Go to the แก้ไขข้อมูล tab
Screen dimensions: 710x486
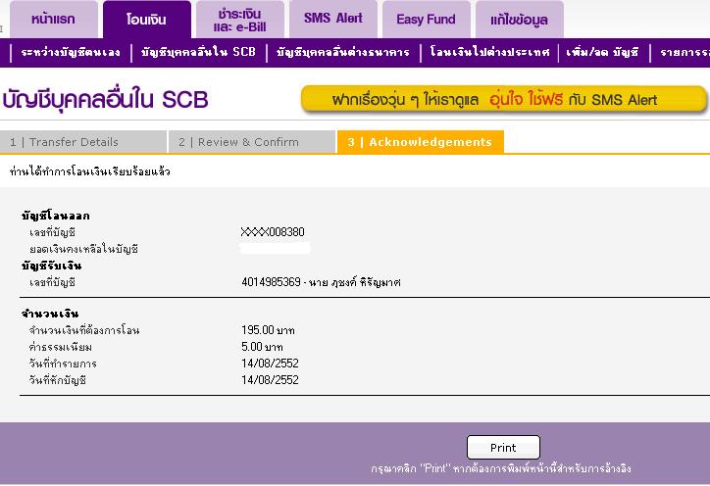pyautogui.click(x=520, y=19)
